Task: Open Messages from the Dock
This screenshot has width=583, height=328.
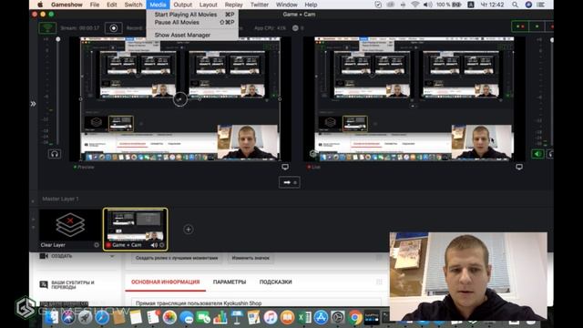Action: 186,318
